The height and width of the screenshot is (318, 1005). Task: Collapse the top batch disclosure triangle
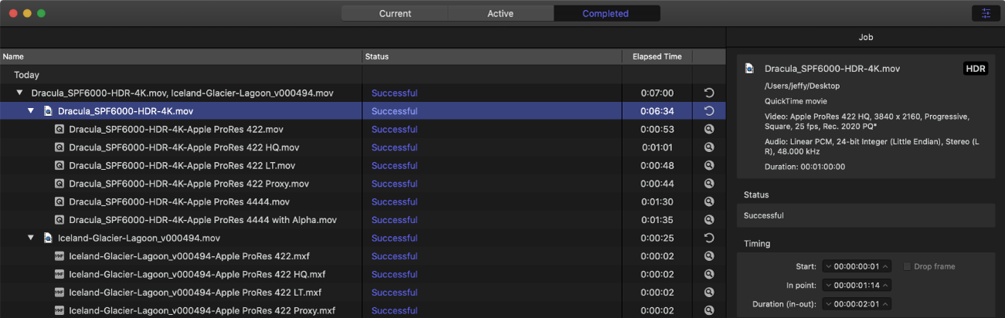click(20, 93)
